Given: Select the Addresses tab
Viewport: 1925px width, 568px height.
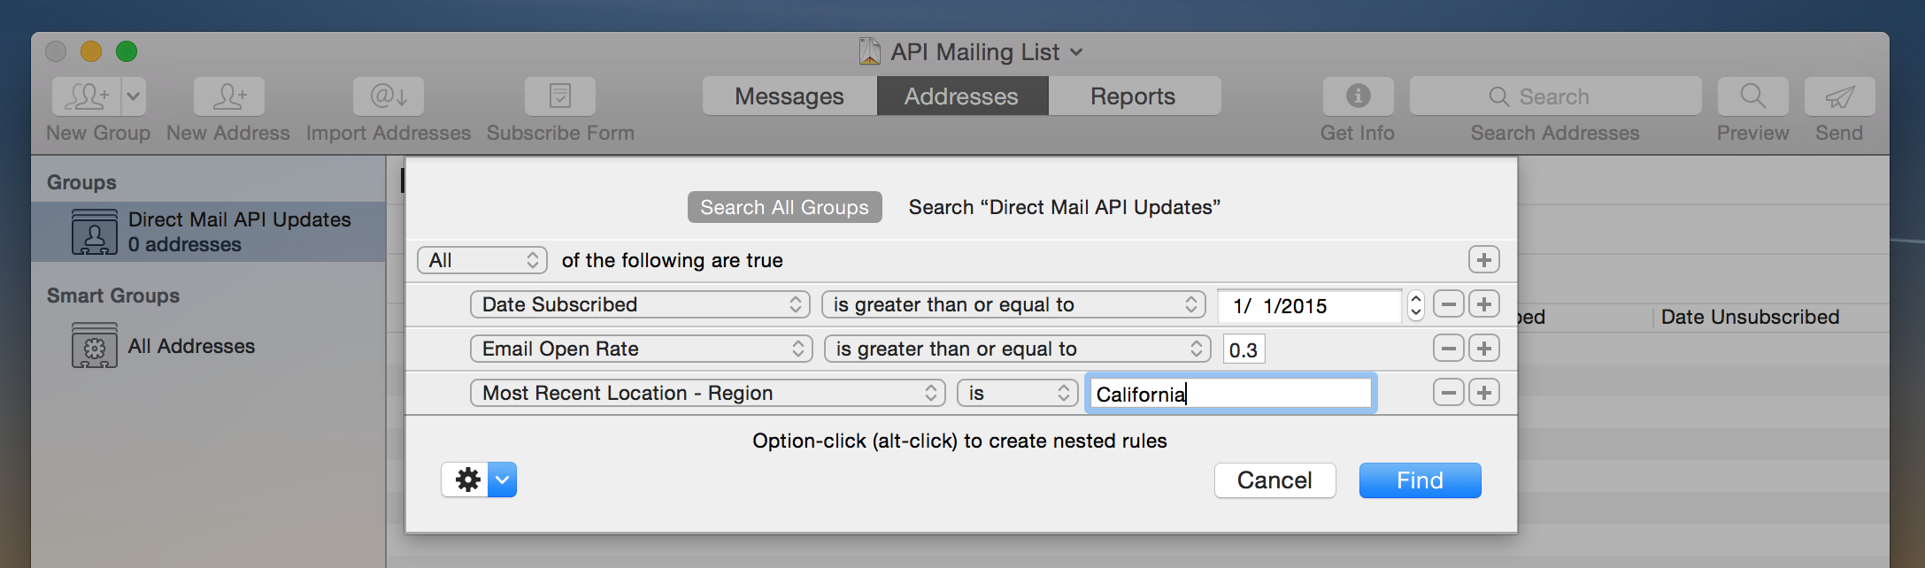Looking at the screenshot, I should tap(962, 96).
